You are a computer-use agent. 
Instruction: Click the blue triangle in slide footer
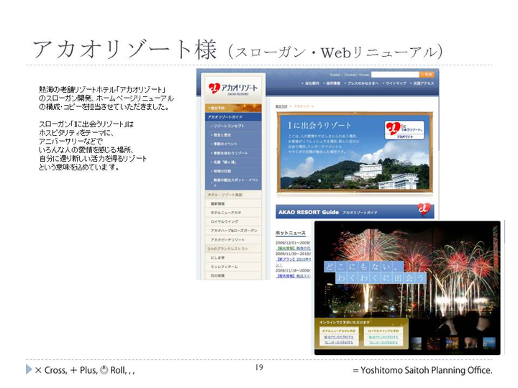[29, 369]
